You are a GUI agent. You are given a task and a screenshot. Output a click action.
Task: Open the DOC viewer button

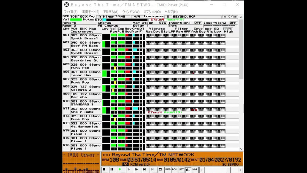174,169
